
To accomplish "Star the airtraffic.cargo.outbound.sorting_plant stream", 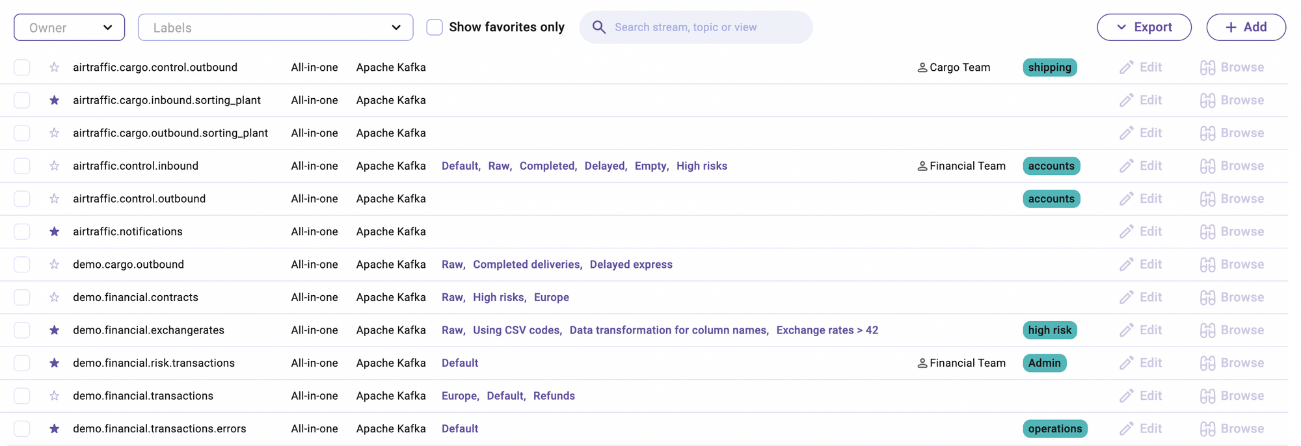I will 55,133.
